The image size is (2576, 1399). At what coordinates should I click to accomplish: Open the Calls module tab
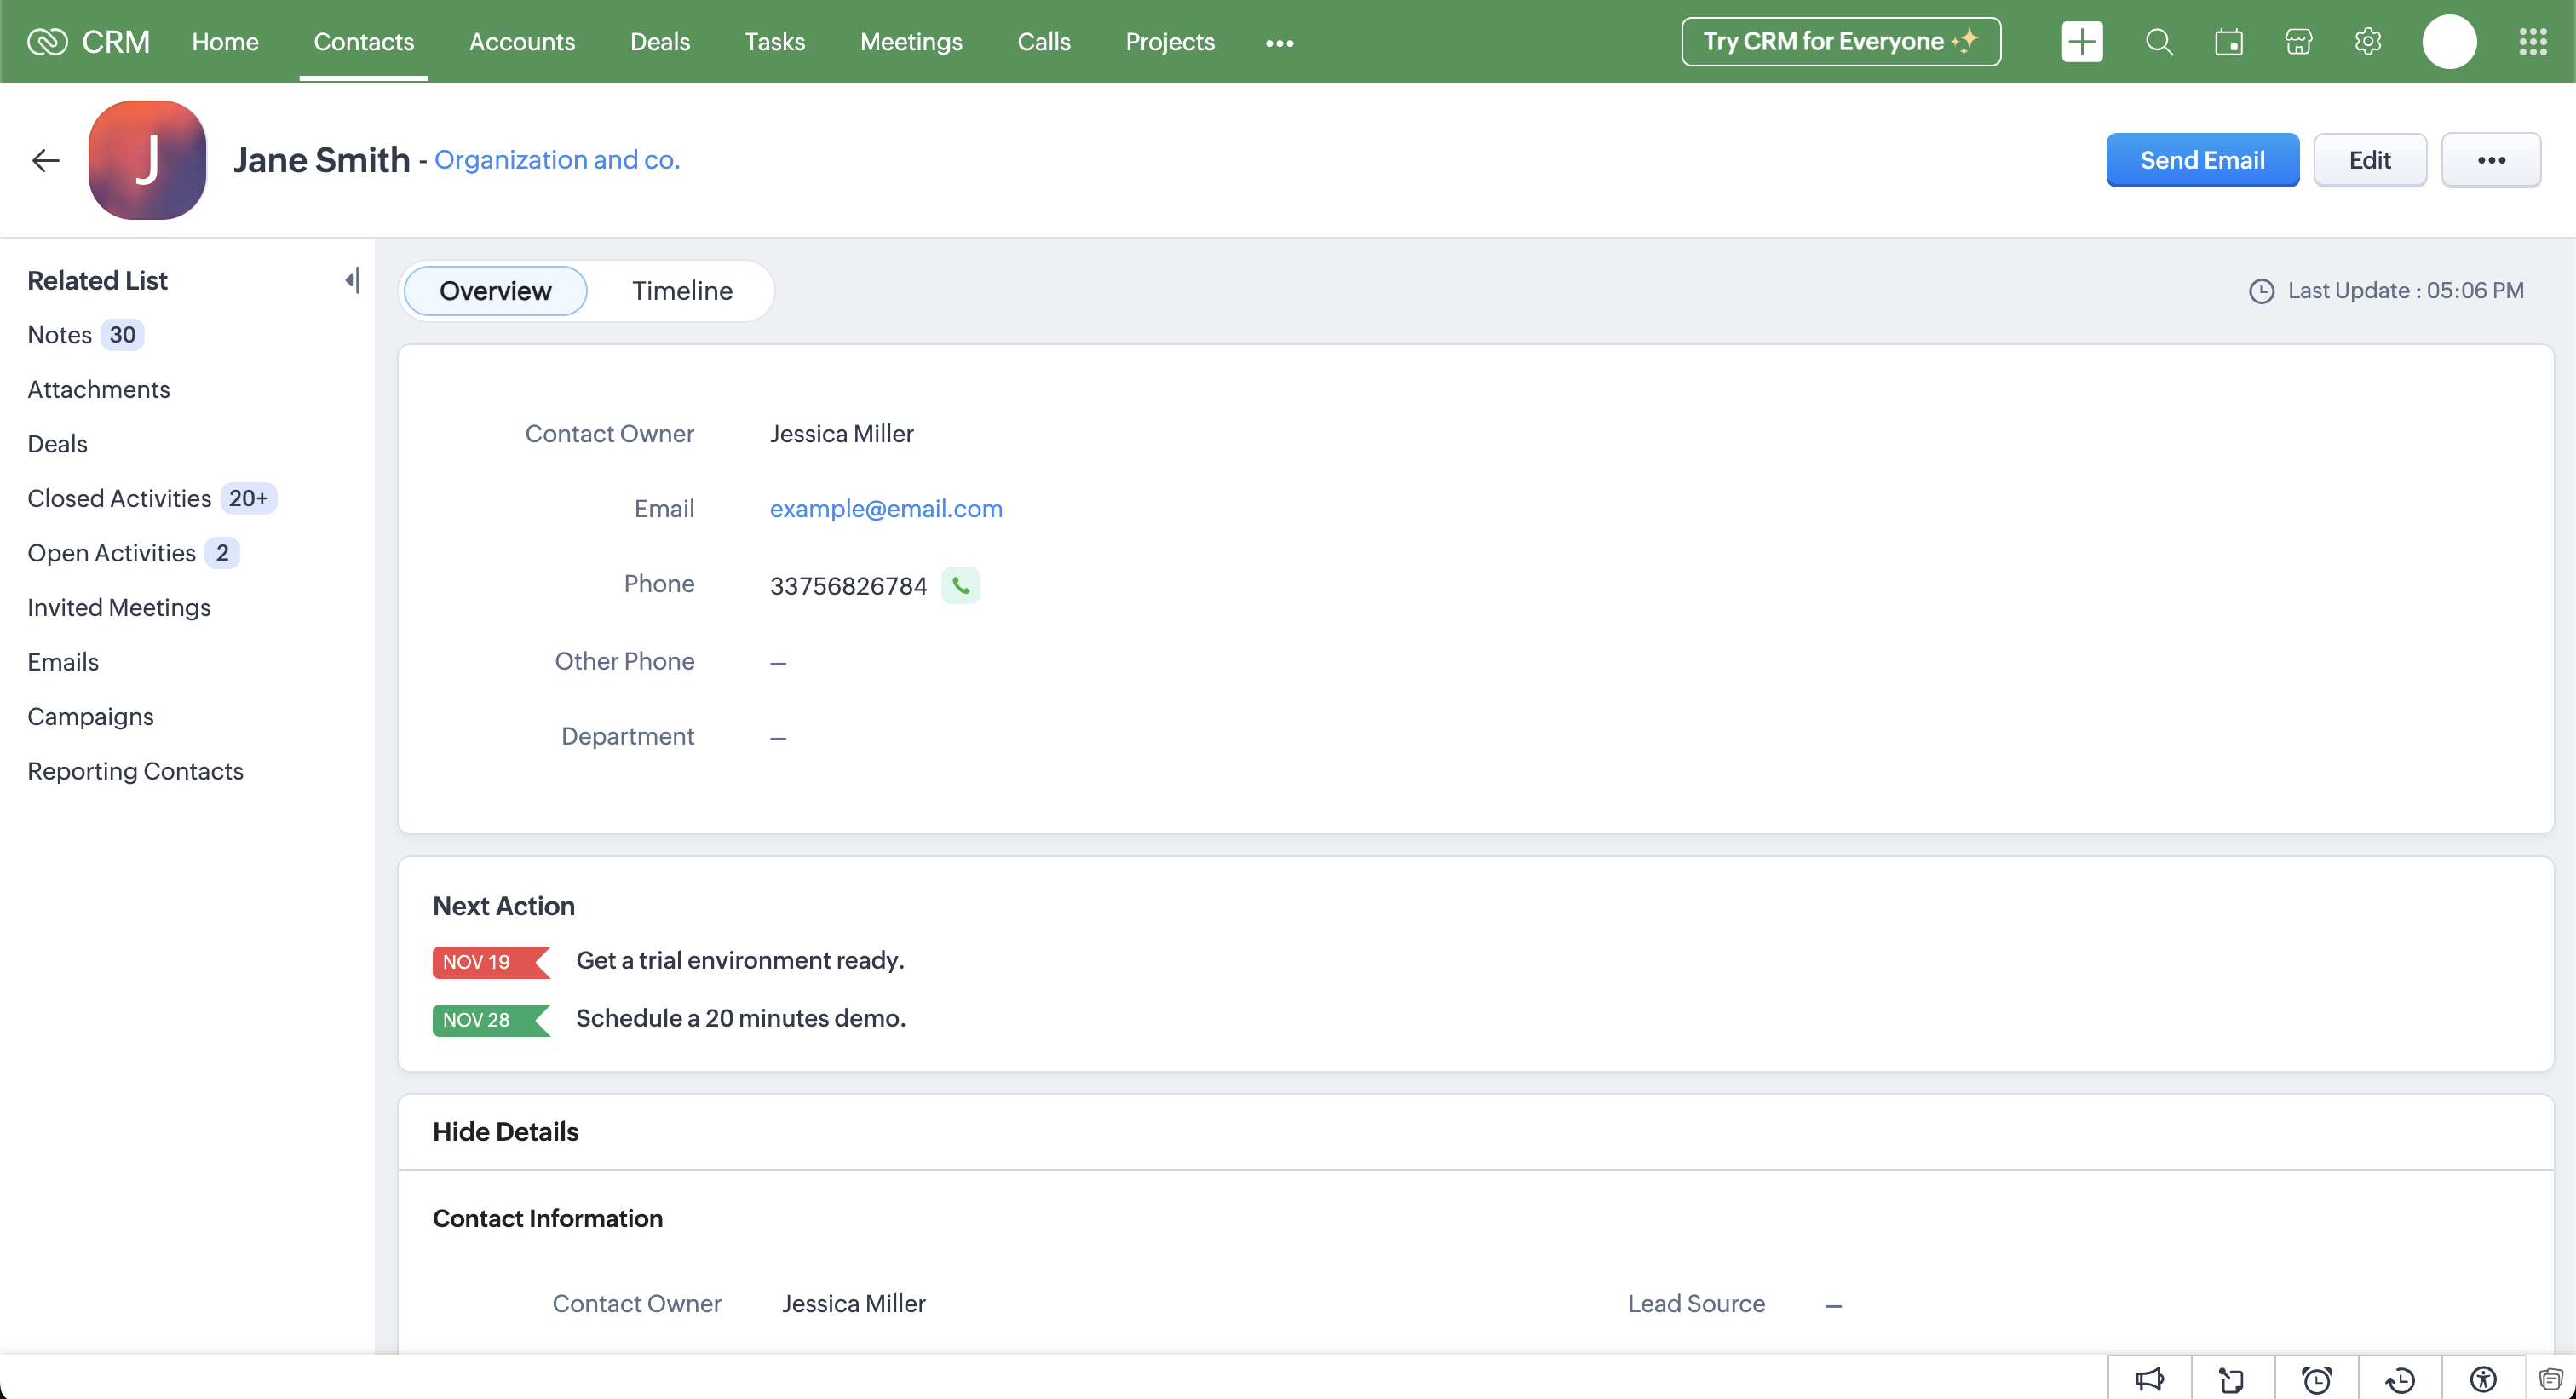click(1044, 41)
